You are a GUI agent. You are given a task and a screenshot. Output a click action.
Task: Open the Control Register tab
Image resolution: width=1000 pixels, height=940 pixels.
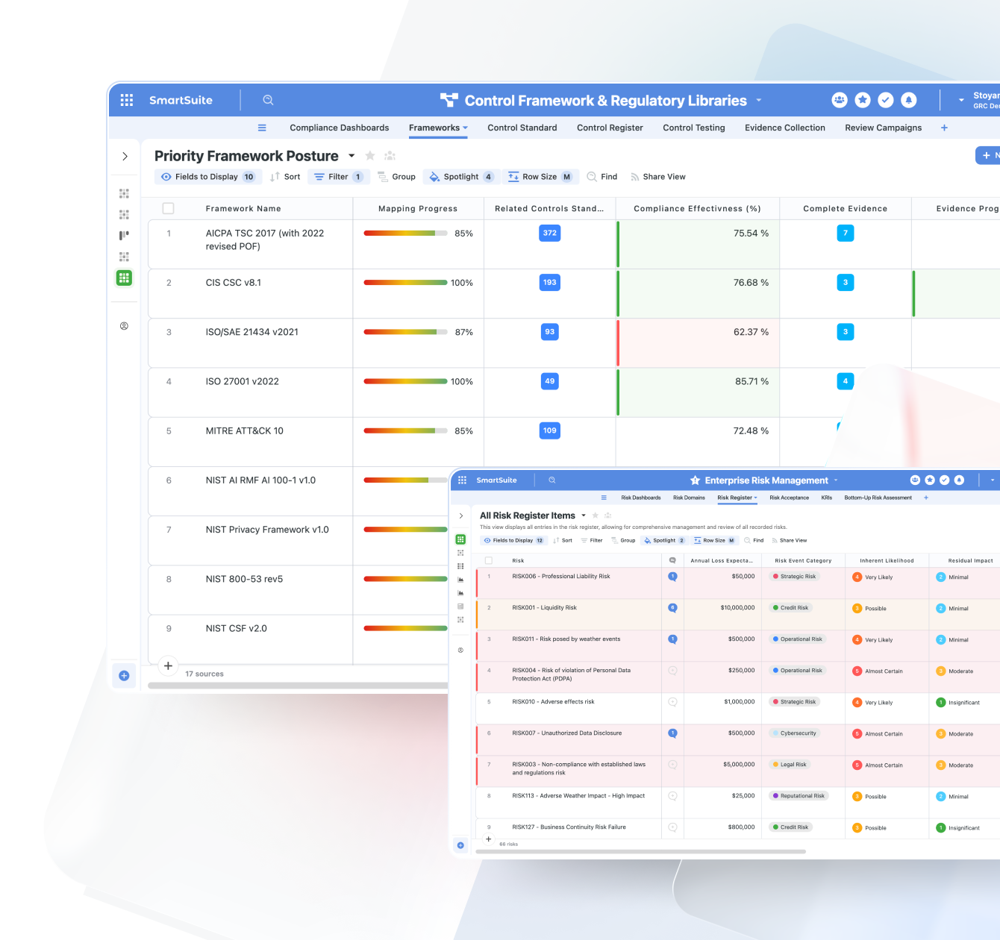click(x=610, y=128)
